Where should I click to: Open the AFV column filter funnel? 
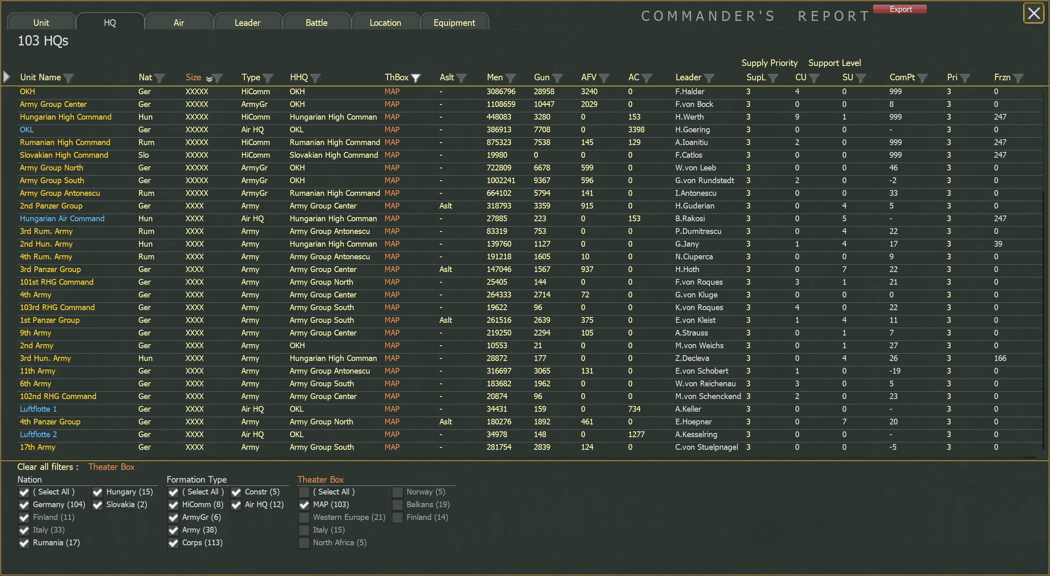click(x=604, y=78)
